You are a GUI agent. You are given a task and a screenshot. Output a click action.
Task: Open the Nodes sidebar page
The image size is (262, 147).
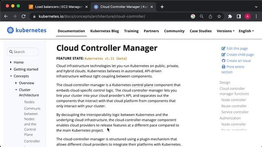(29, 102)
